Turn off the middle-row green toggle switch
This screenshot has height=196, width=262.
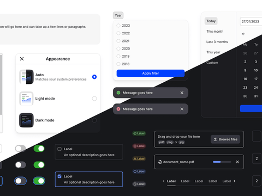[39, 165]
